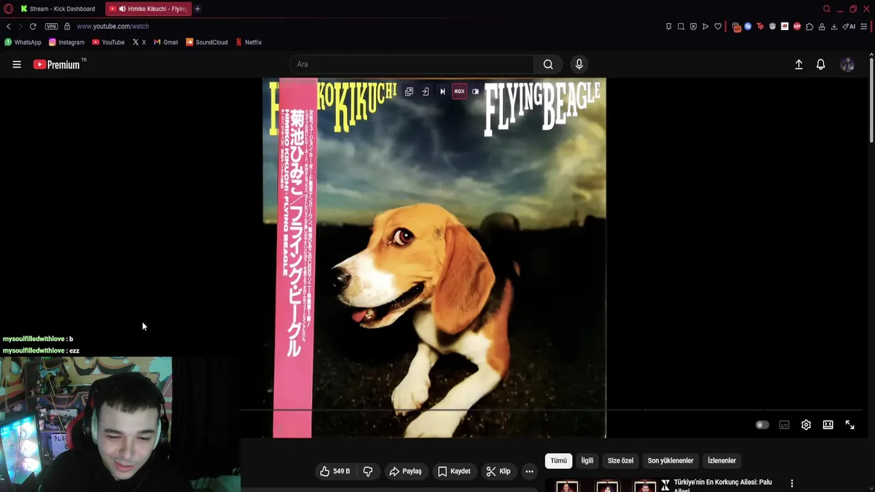Toggle the VPN badge in address bar
This screenshot has height=492, width=875.
[51, 26]
